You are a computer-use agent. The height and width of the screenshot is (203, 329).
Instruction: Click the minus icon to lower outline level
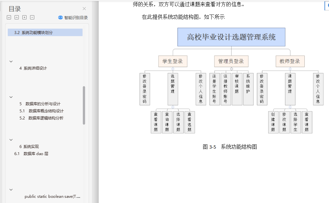click(32, 17)
